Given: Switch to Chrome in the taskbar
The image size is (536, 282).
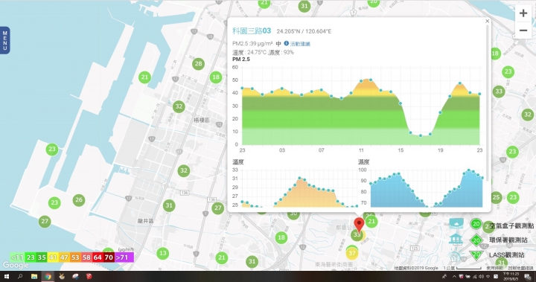Looking at the screenshot, I should (x=48, y=276).
